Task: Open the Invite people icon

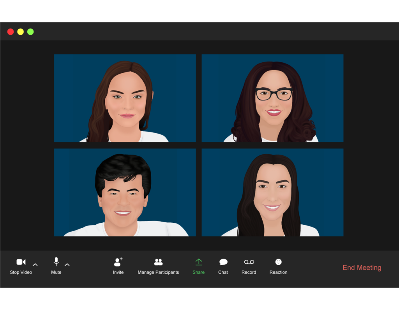Action: (118, 262)
